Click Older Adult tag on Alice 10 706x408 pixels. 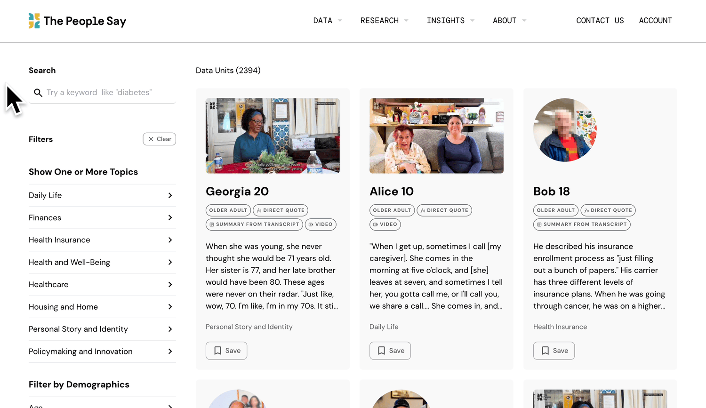point(392,210)
